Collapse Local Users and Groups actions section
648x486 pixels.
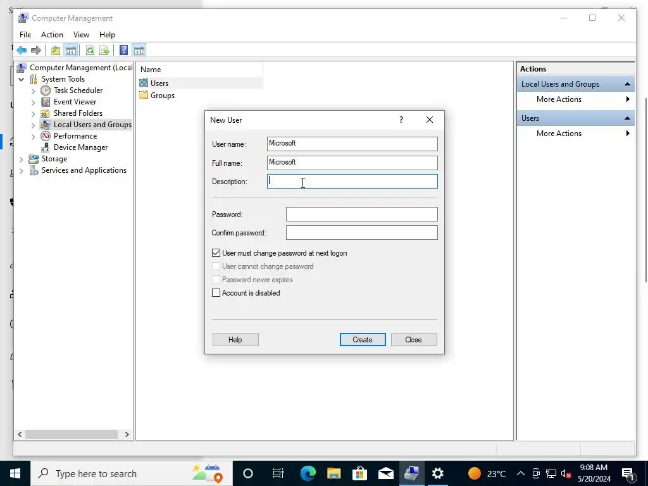tap(627, 84)
